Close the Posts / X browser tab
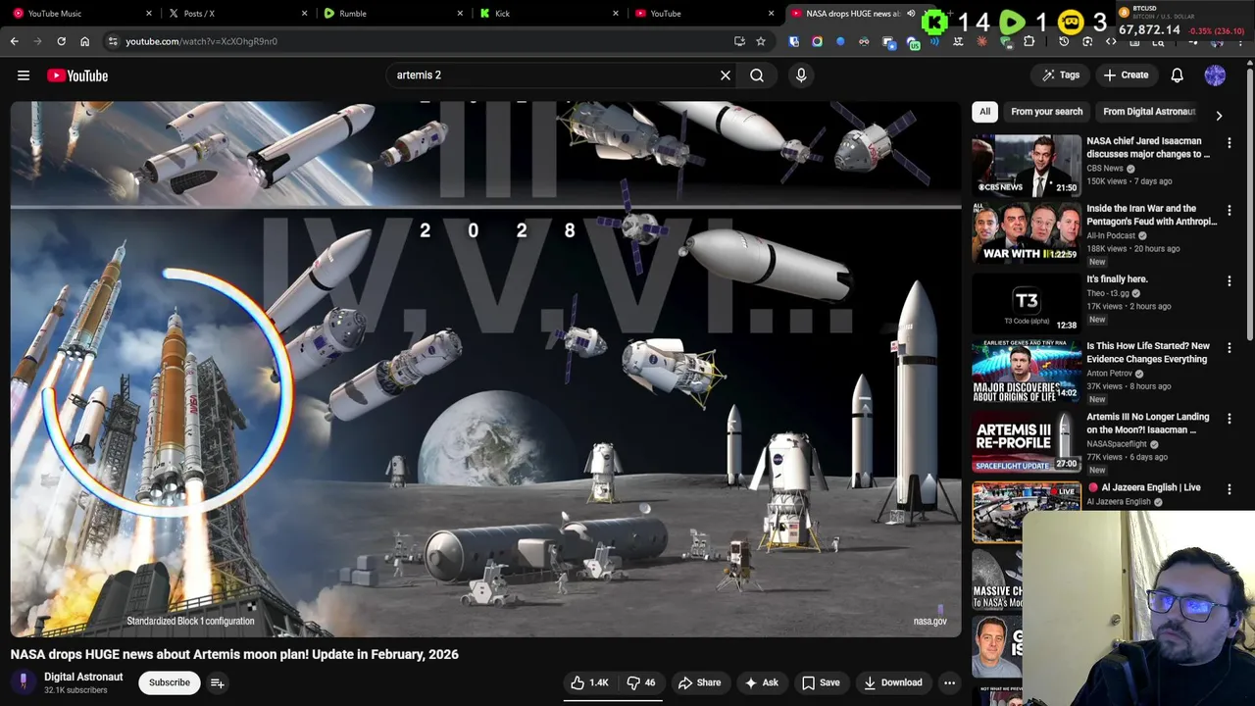 pos(305,14)
